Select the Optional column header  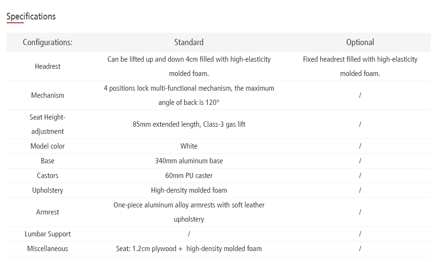click(360, 42)
